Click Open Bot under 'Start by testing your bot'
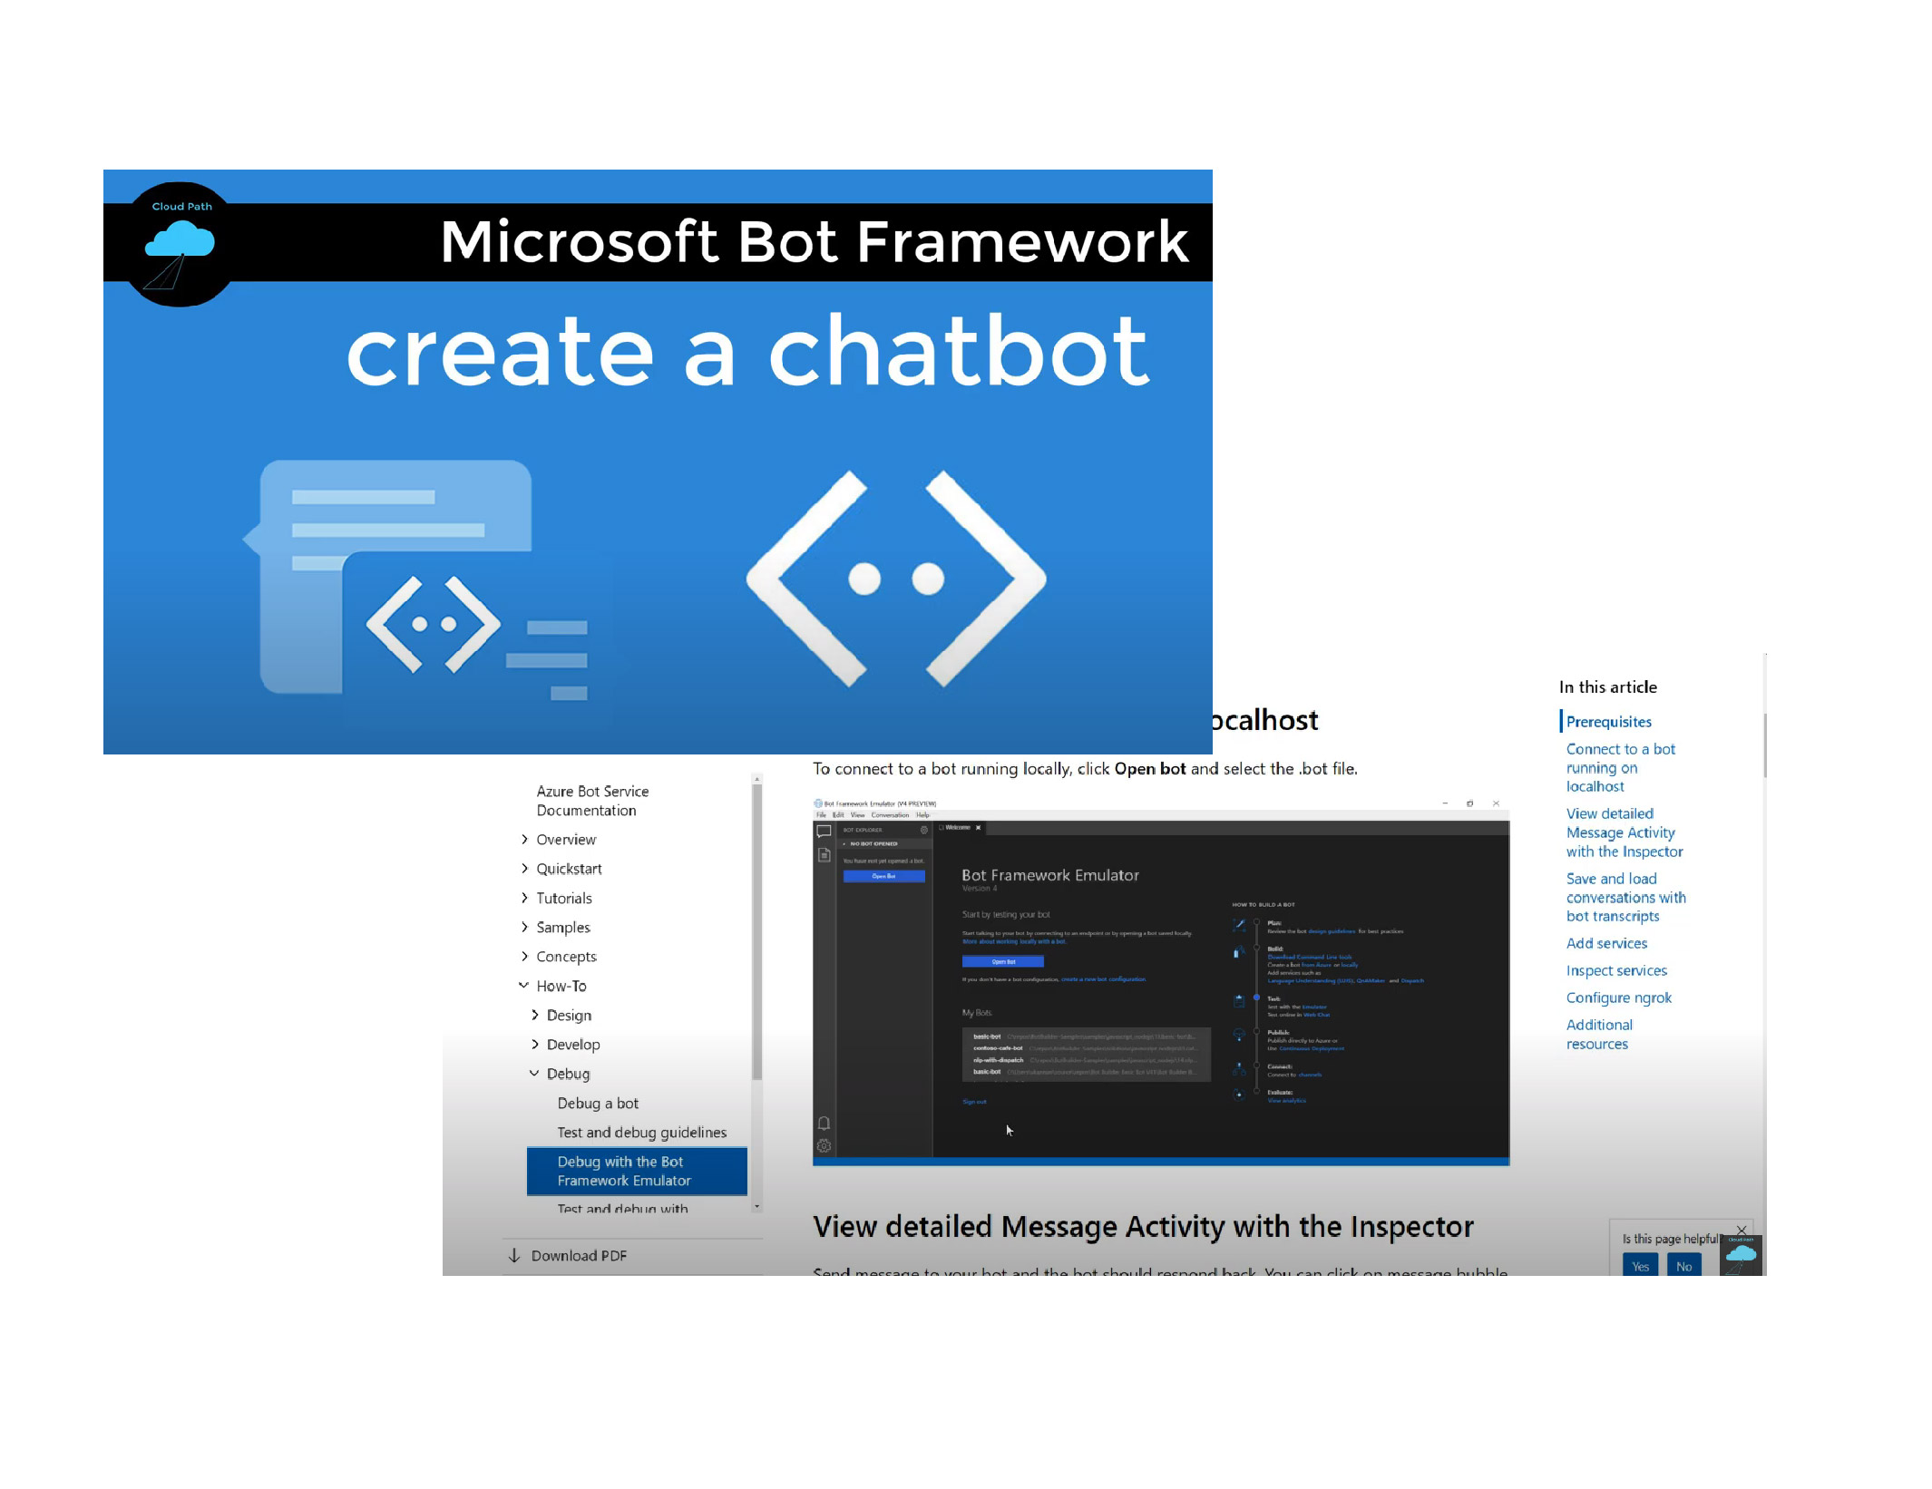This screenshot has width=1932, height=1489. click(1003, 962)
